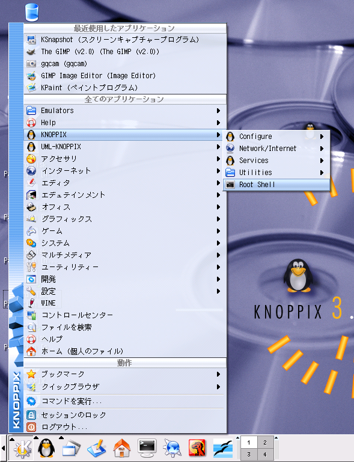Expand the システム submenu arrow
The height and width of the screenshot is (462, 354).
click(x=218, y=243)
